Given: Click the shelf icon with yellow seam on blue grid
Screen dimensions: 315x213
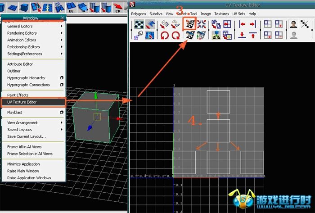Looking at the screenshot, I should pyautogui.click(x=47, y=8).
